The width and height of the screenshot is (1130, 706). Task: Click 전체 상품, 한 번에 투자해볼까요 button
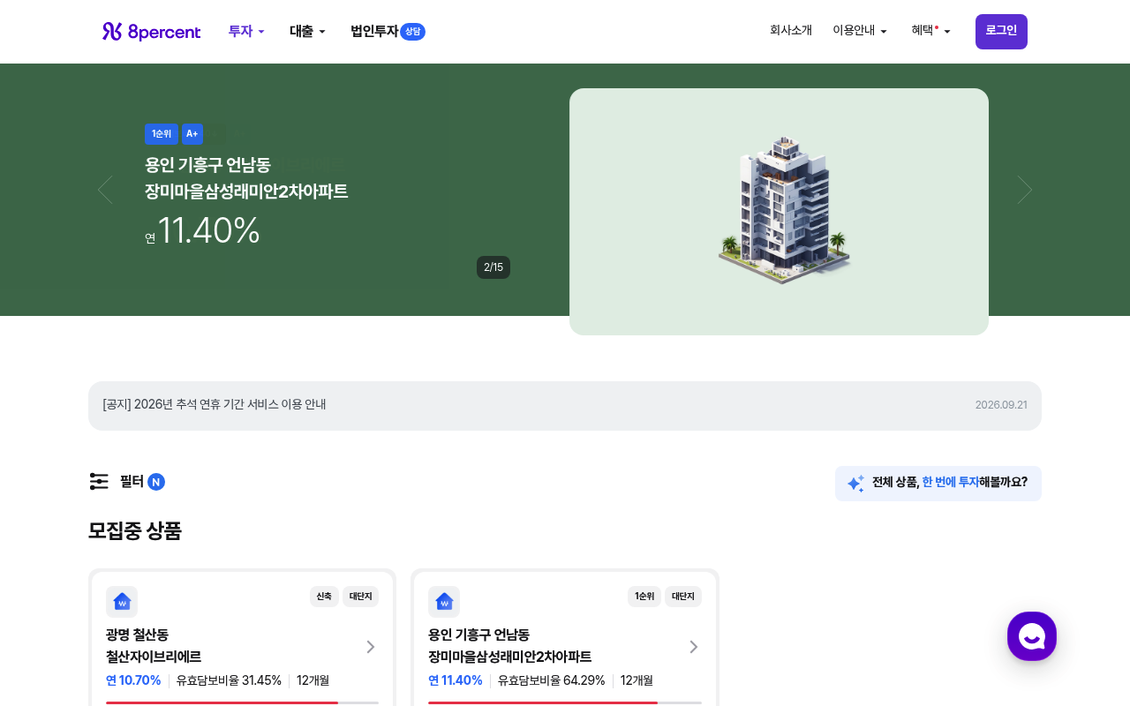coord(938,484)
